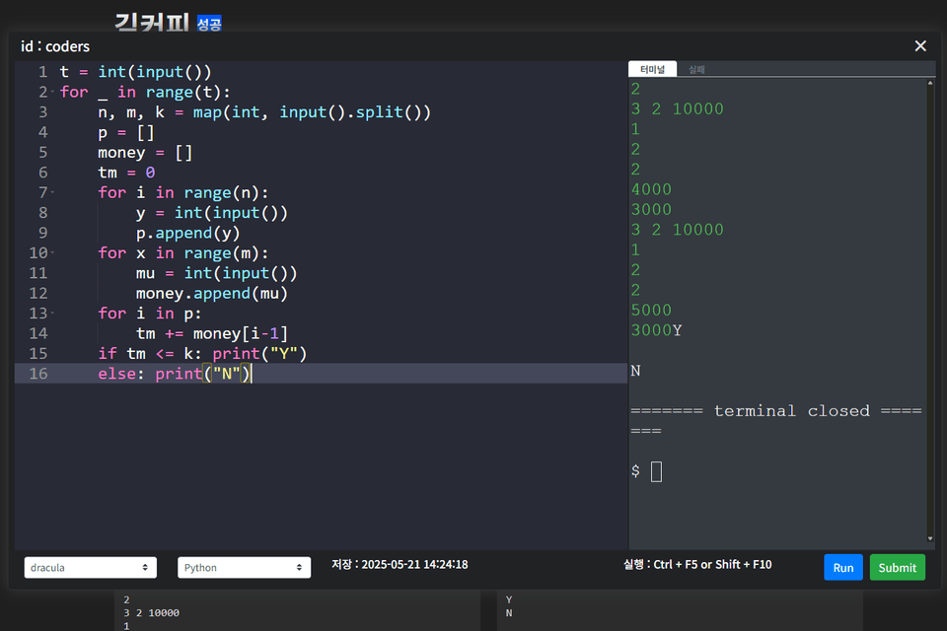The width and height of the screenshot is (947, 631).
Task: Click the 성공 badge next to title
Action: click(209, 24)
